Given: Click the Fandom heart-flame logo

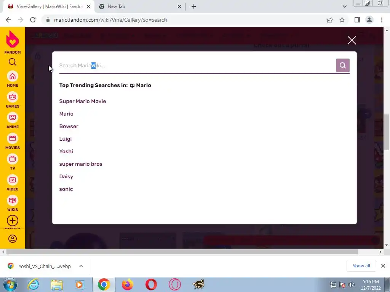Looking at the screenshot, I should [x=13, y=40].
